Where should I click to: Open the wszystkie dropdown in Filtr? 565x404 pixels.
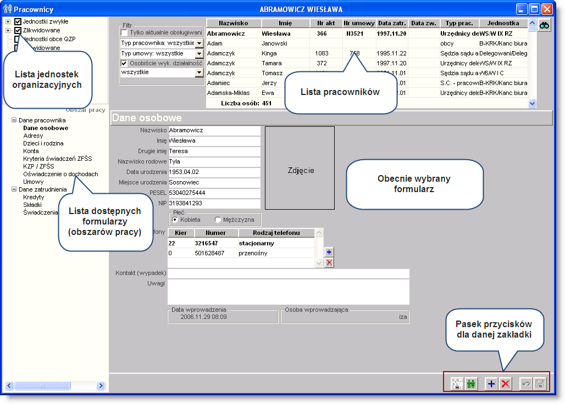(200, 72)
